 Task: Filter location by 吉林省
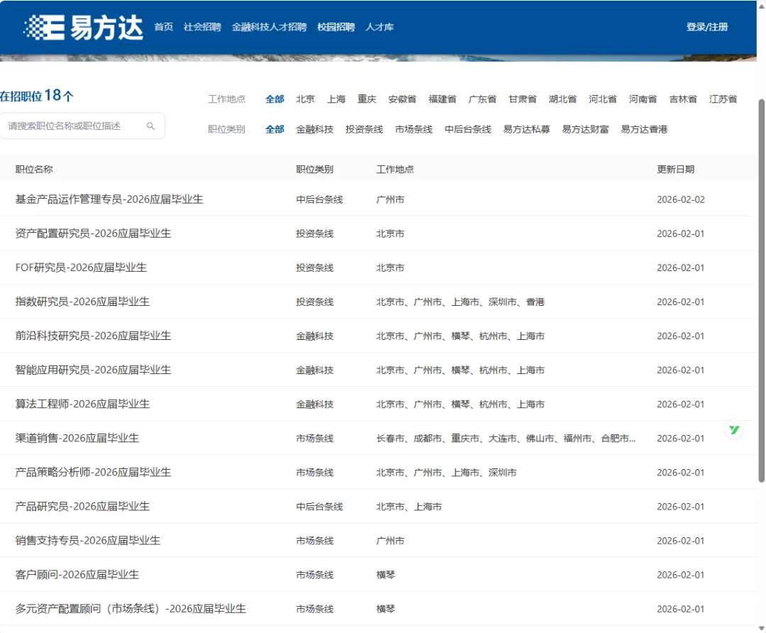[x=682, y=99]
